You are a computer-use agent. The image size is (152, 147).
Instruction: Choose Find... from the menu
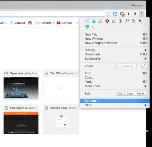point(115,82)
